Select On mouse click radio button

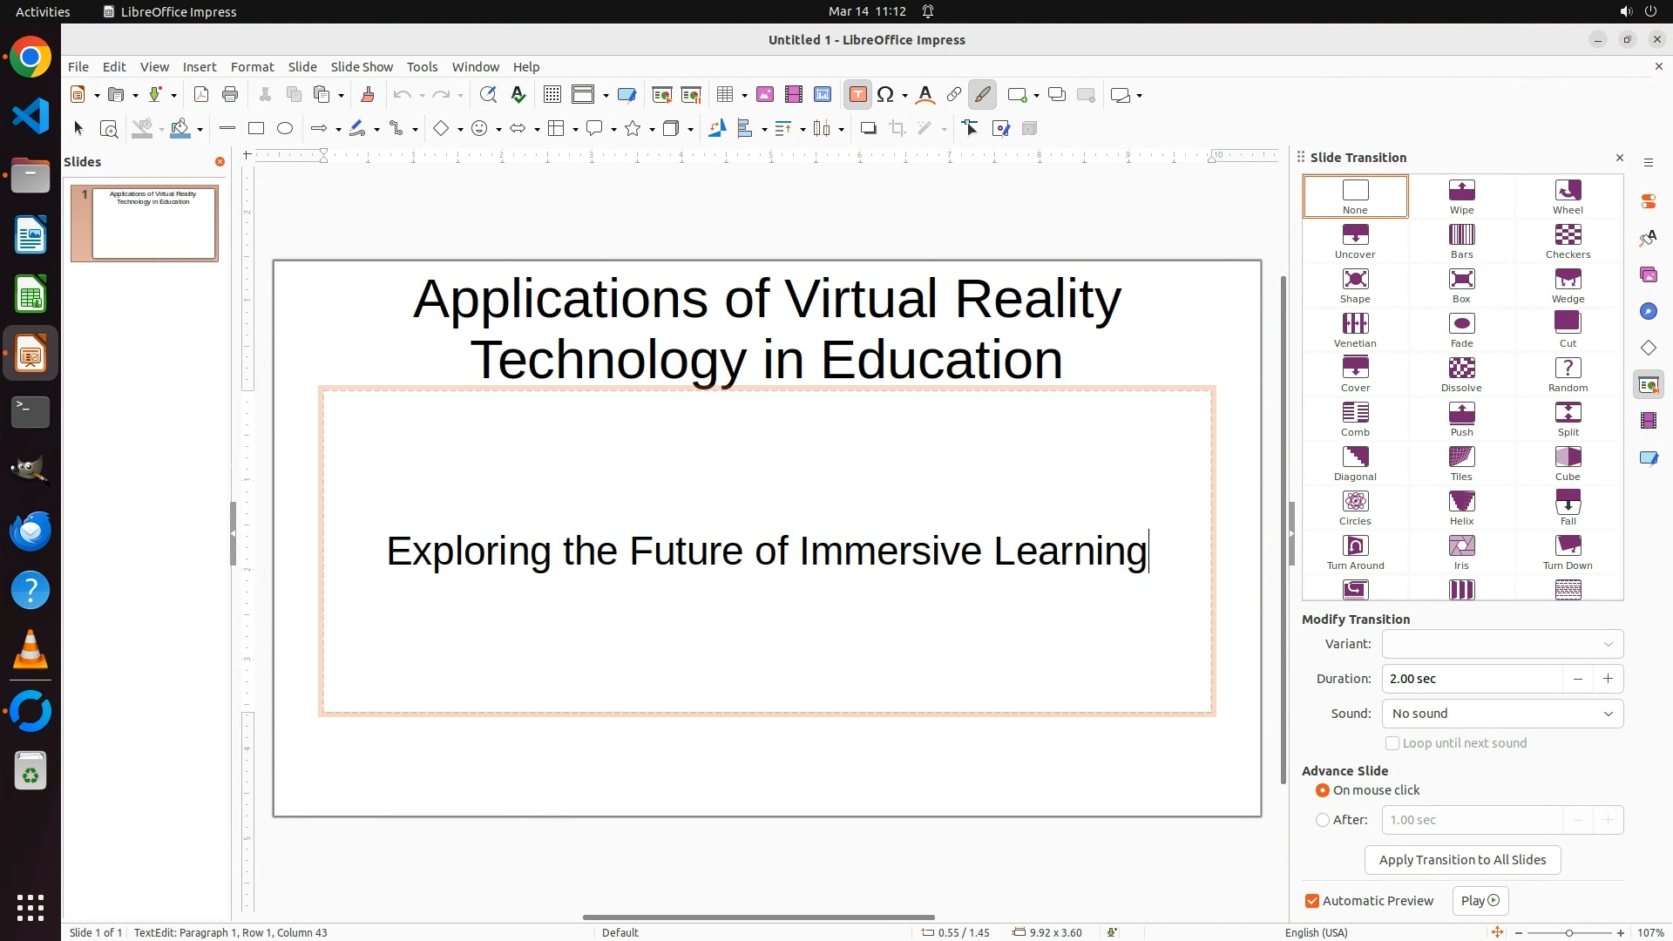[x=1323, y=790]
